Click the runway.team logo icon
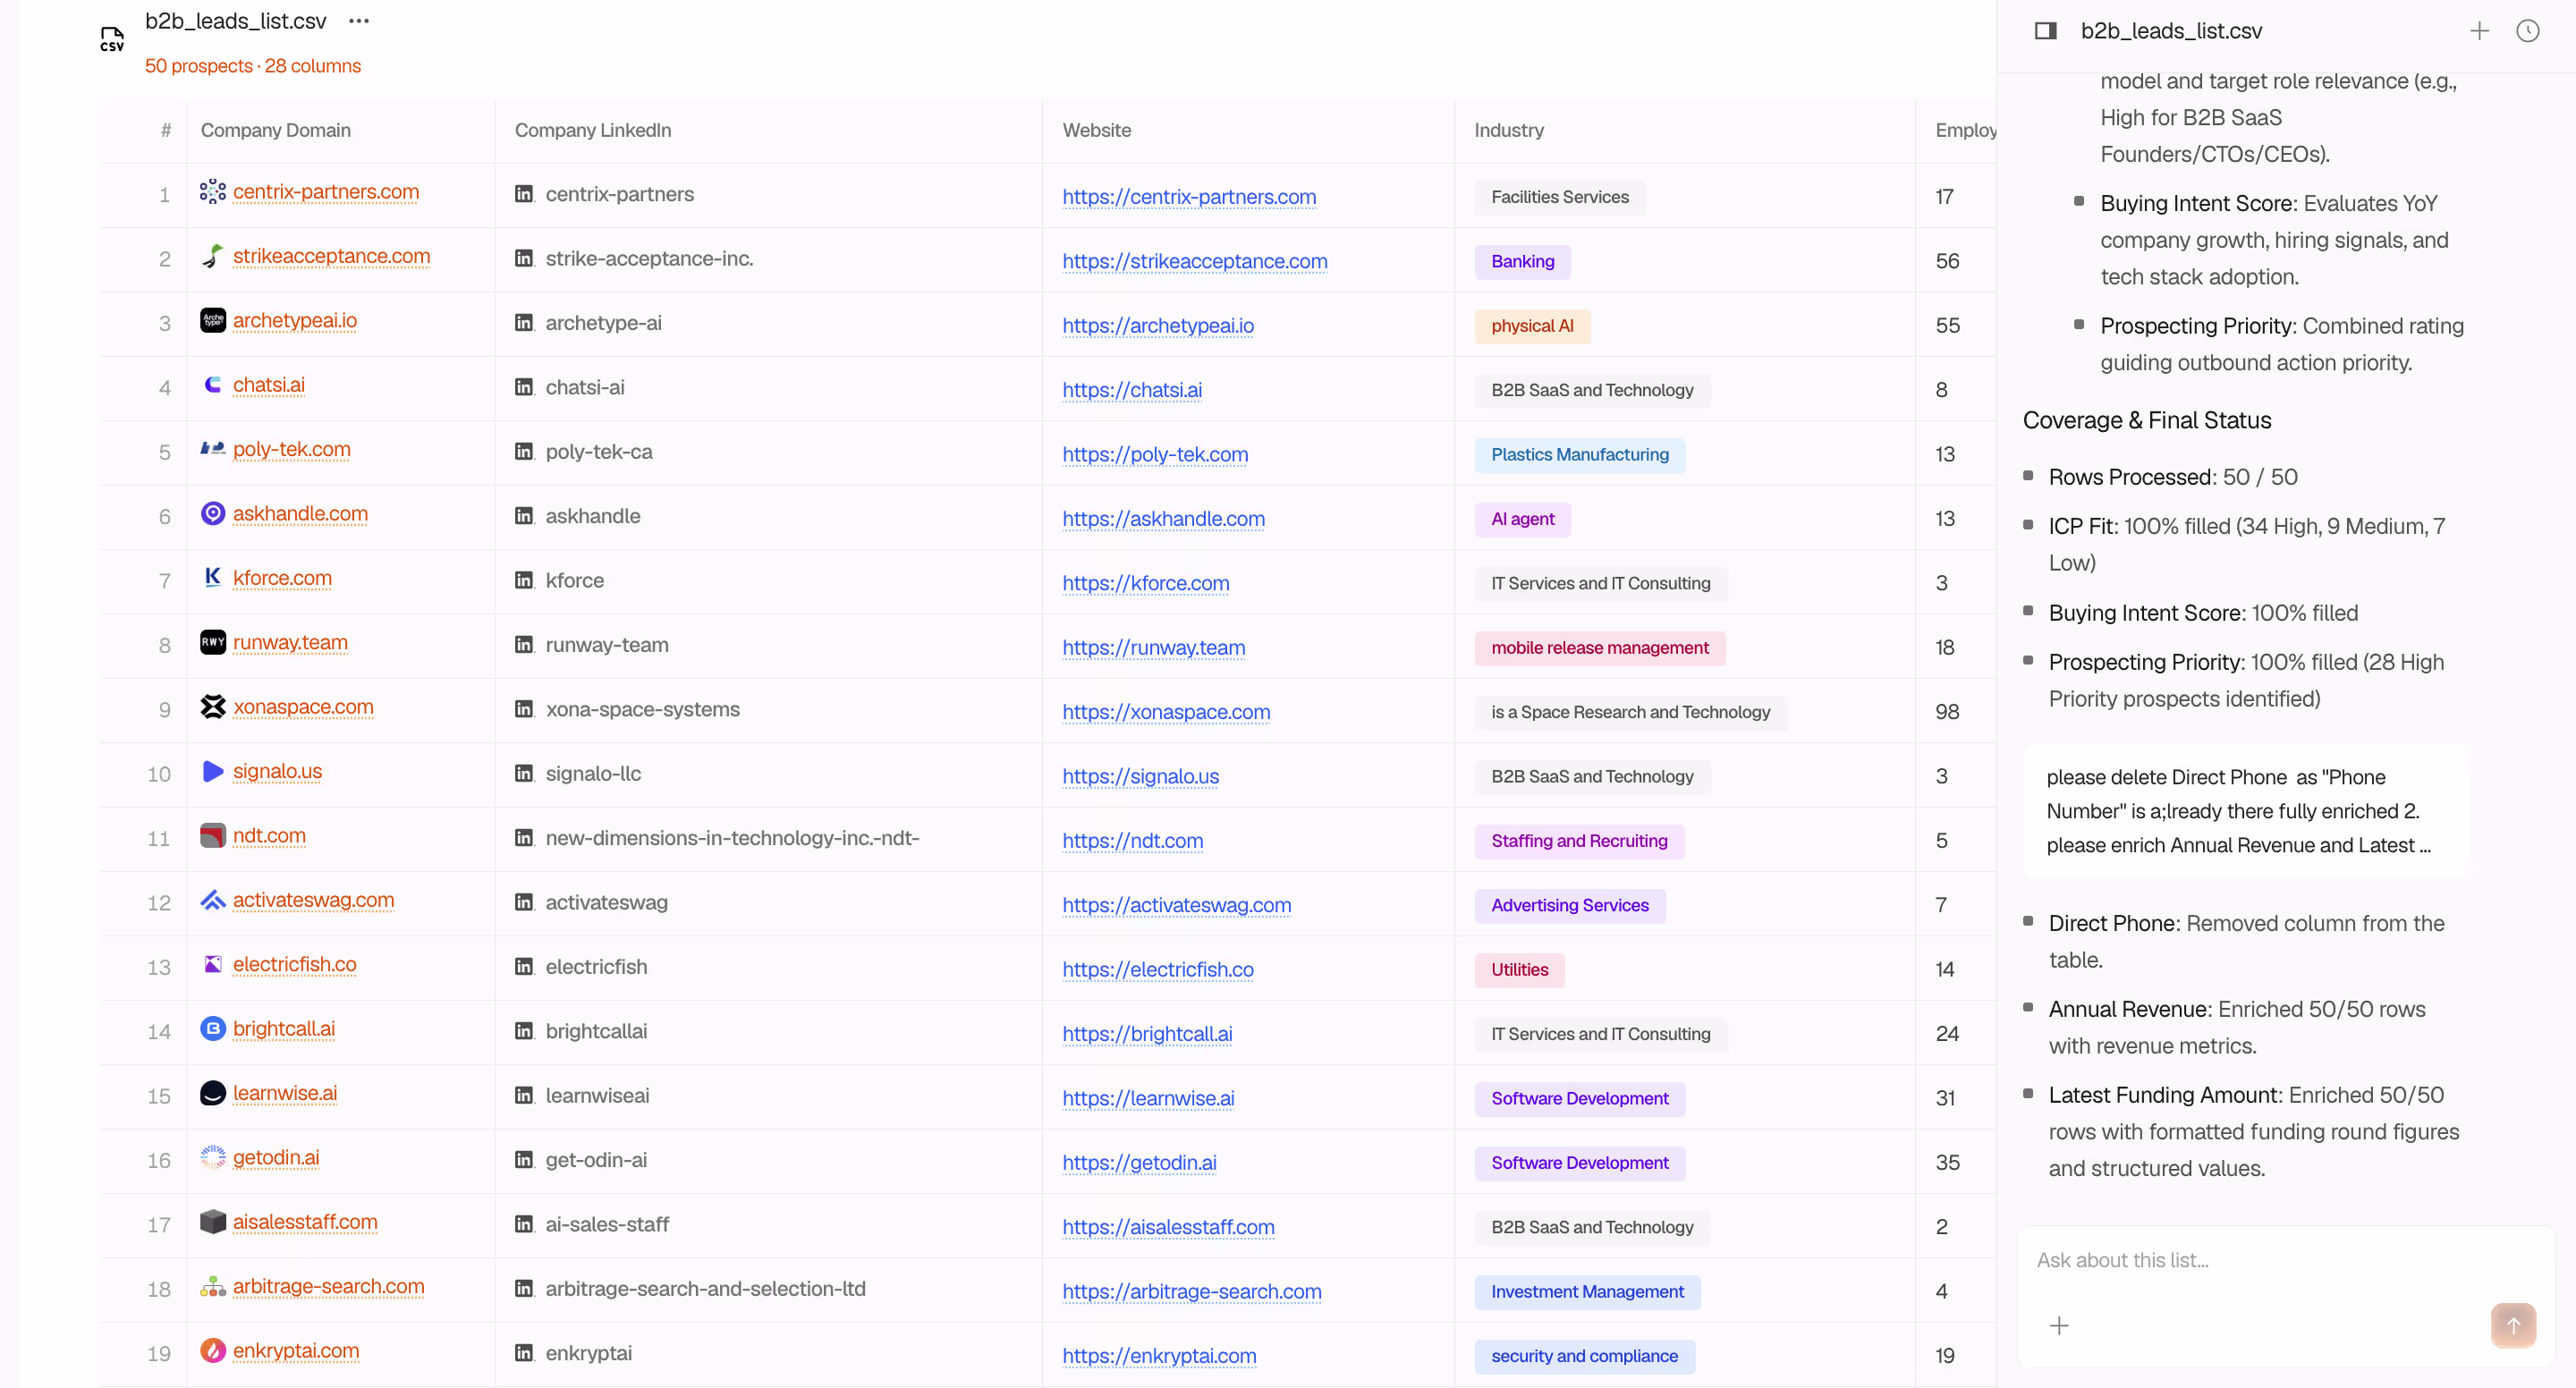Viewport: 2576px width, 1388px height. pyautogui.click(x=212, y=643)
